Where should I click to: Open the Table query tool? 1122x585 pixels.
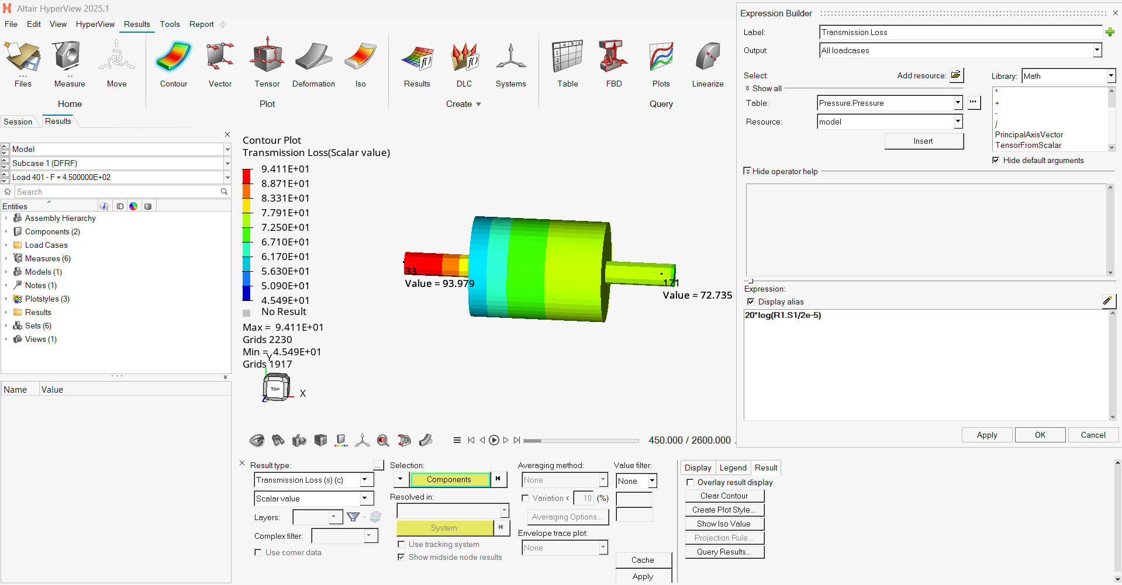tap(568, 57)
